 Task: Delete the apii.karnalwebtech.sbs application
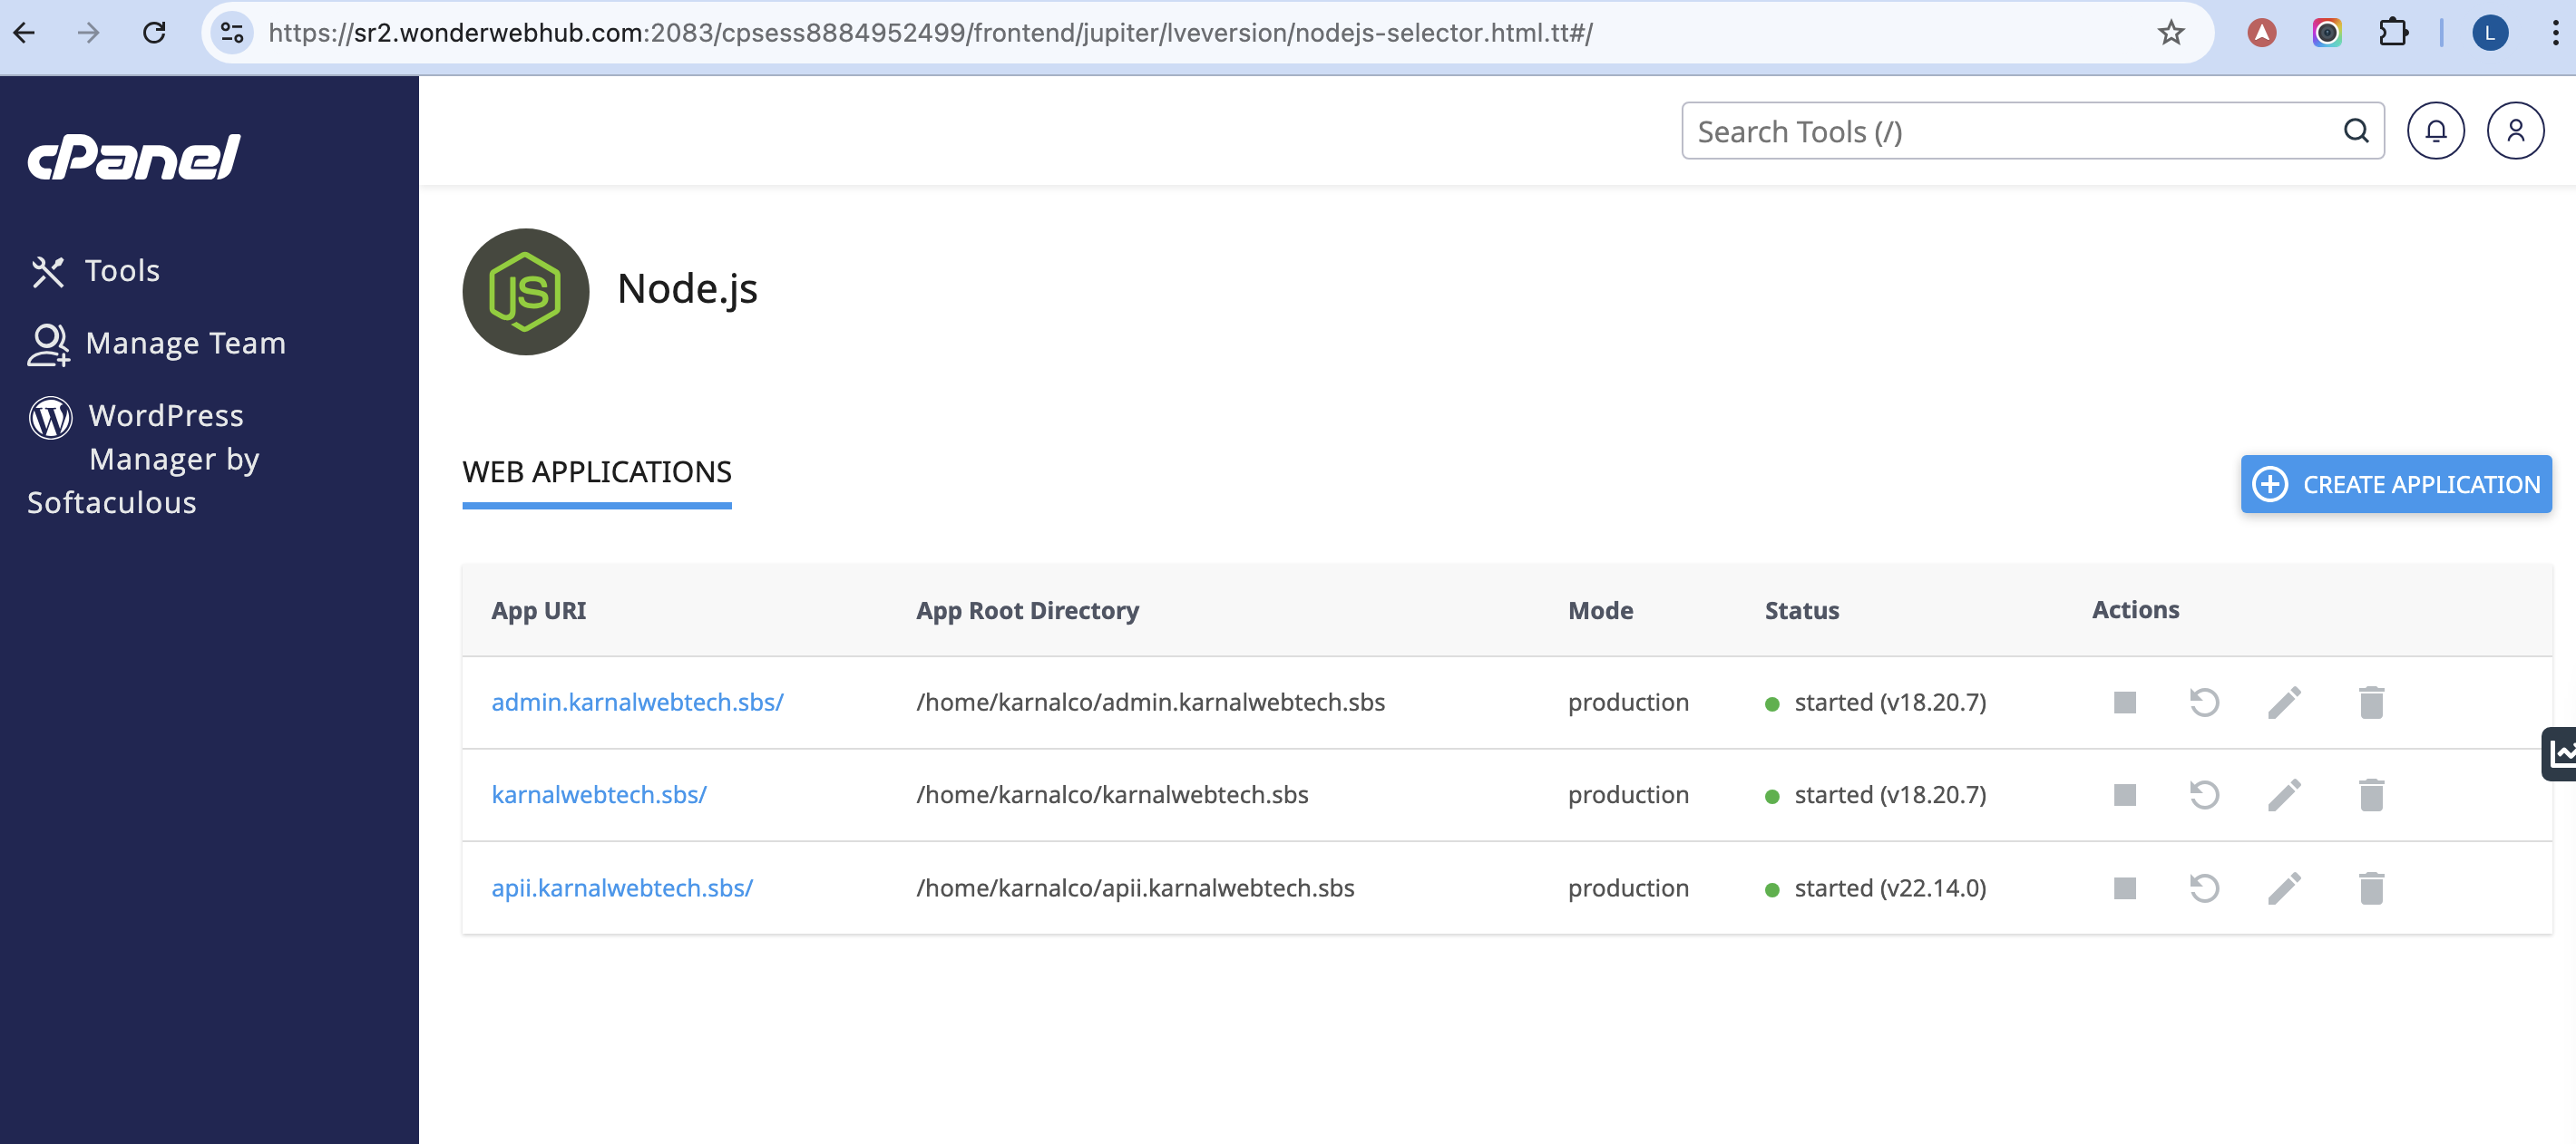click(x=2371, y=888)
